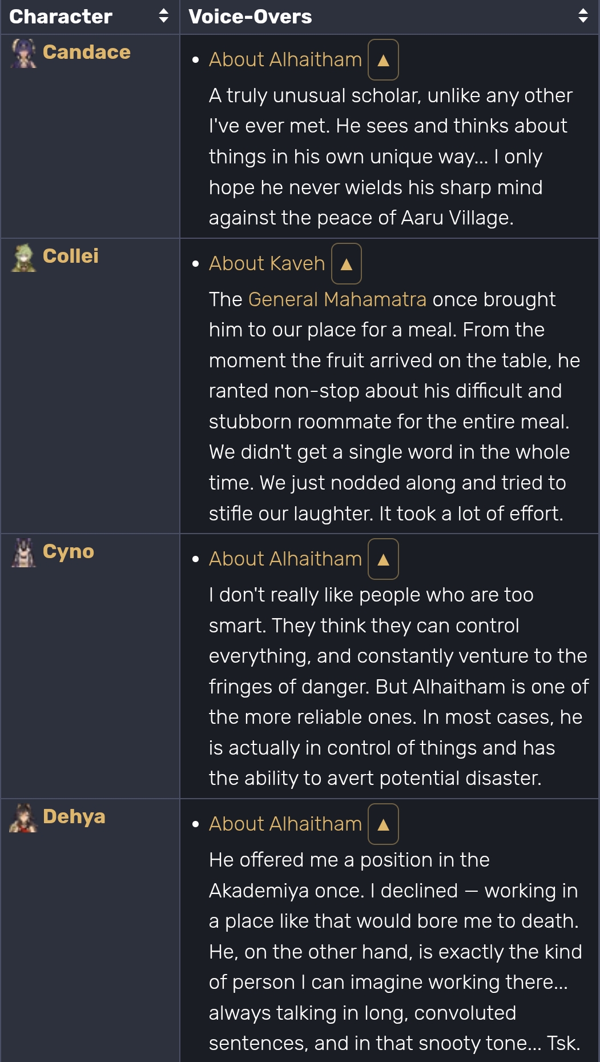Open About Alhaitham link in Candace's row
600x1062 pixels.
(x=285, y=59)
